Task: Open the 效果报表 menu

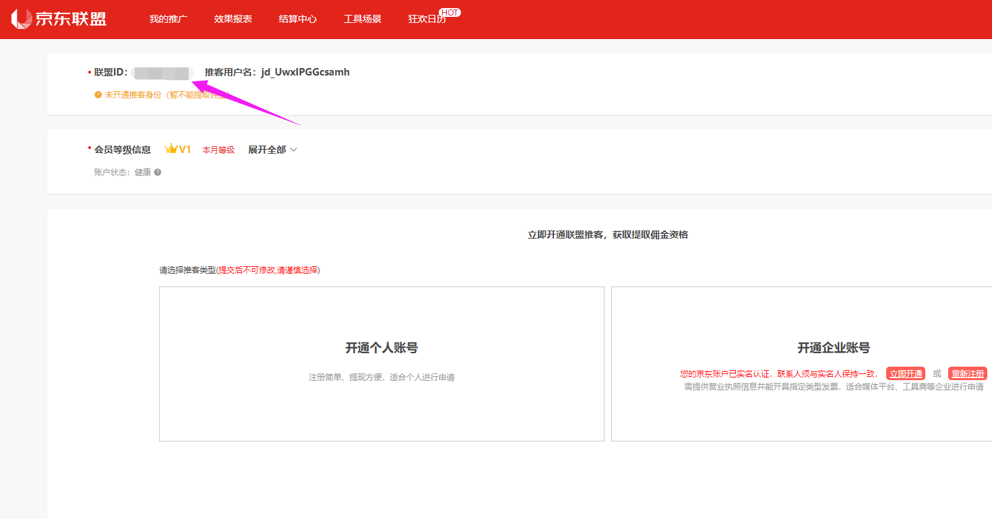Action: [233, 19]
